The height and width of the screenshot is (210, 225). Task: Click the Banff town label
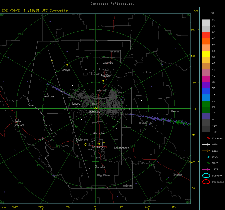coord(41,139)
